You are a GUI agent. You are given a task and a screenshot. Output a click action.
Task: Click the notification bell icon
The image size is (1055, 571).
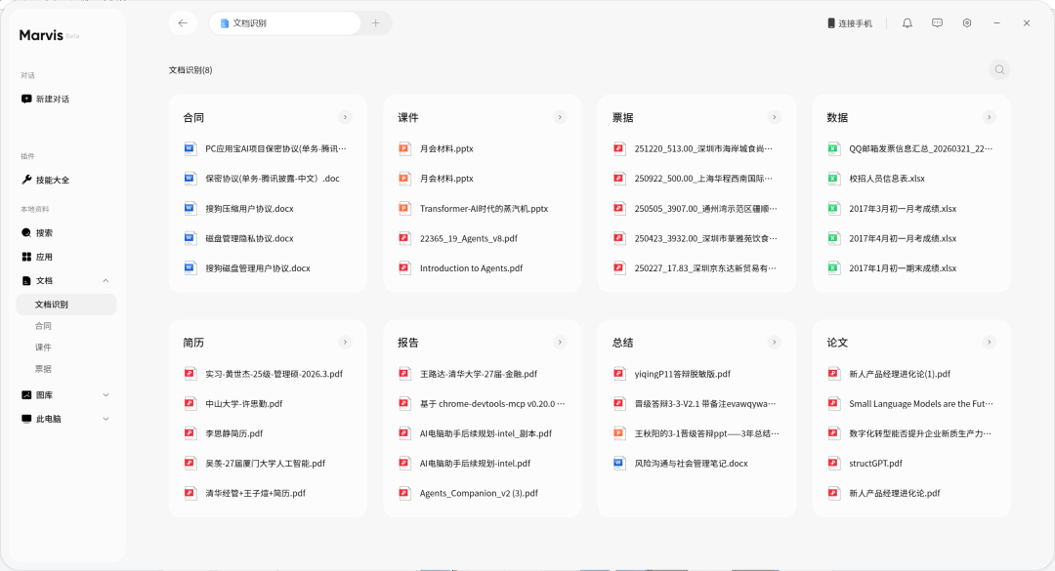pyautogui.click(x=907, y=22)
